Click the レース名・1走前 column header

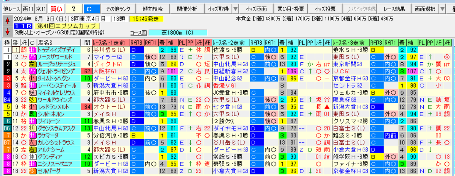click(x=110, y=43)
